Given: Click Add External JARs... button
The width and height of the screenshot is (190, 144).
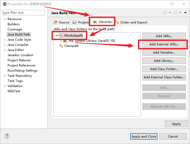Looking at the screenshot, I should pos(164,44).
